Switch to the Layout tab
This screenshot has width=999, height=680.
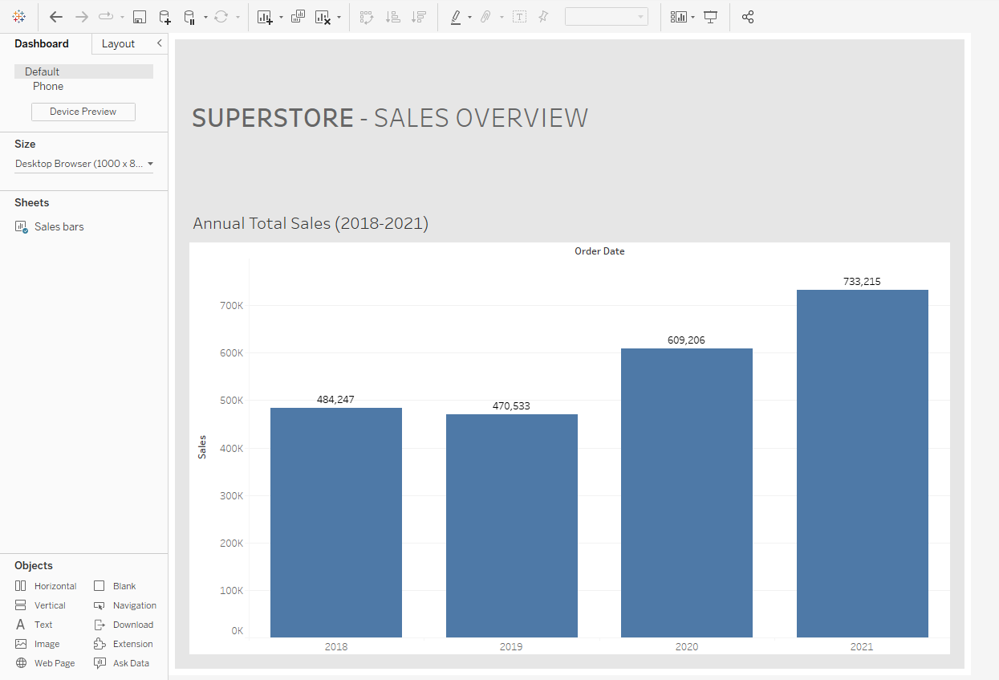pyautogui.click(x=118, y=44)
